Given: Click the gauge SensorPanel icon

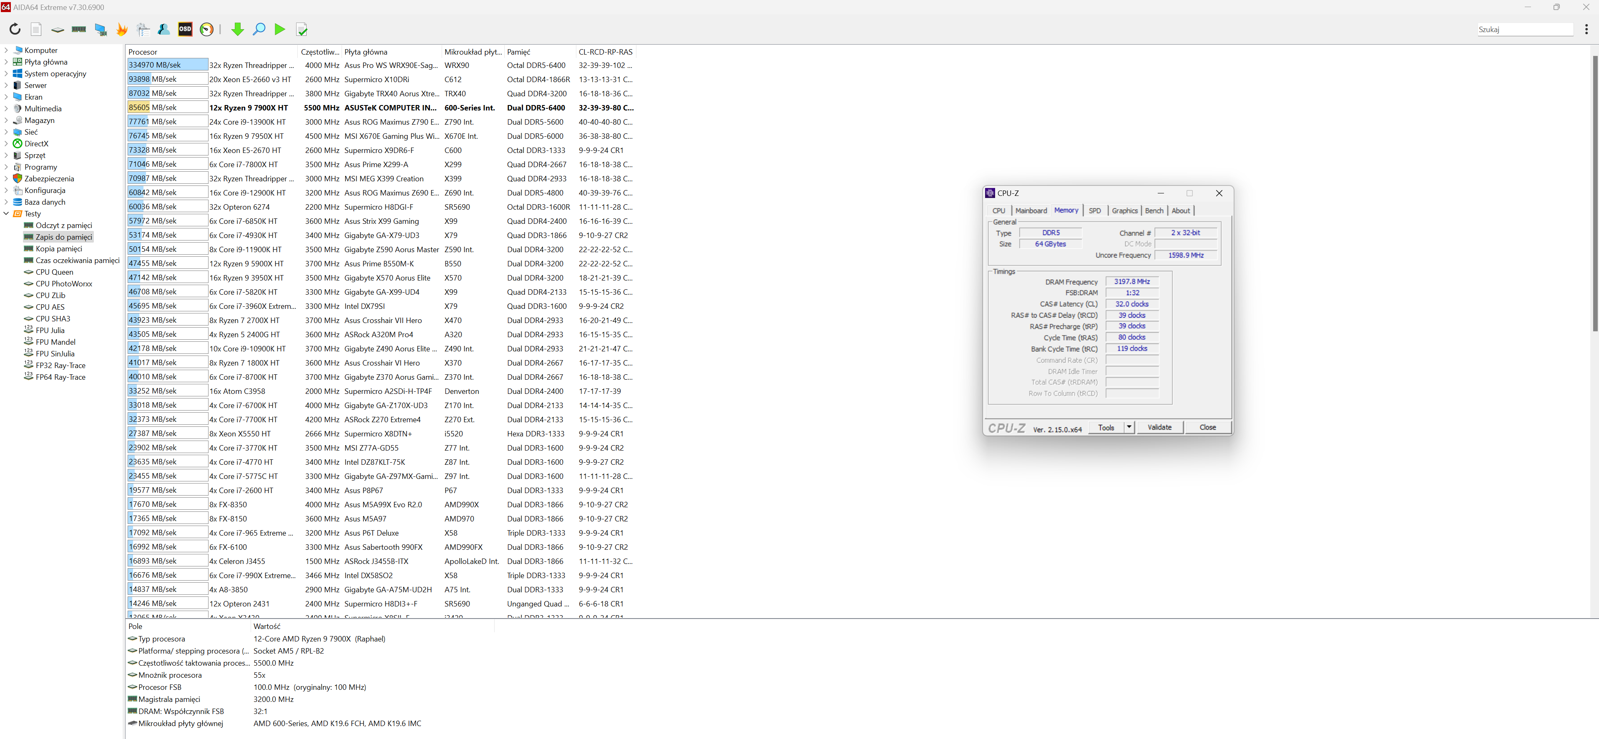Looking at the screenshot, I should pos(207,29).
